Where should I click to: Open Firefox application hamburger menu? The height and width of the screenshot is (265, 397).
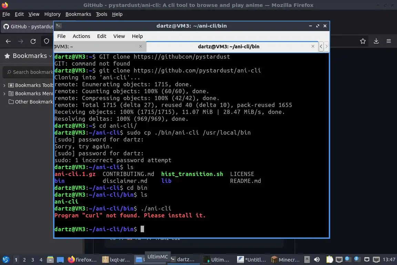(x=389, y=41)
